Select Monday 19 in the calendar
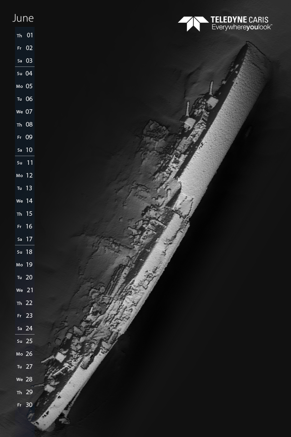Screen dimensions: 291x437 coord(25,265)
